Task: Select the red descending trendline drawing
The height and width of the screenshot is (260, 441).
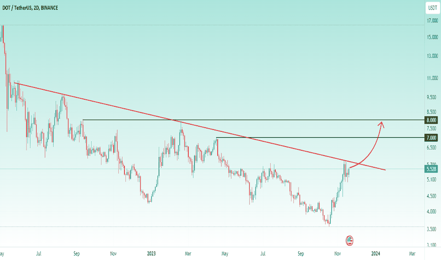Action: pyautogui.click(x=200, y=127)
